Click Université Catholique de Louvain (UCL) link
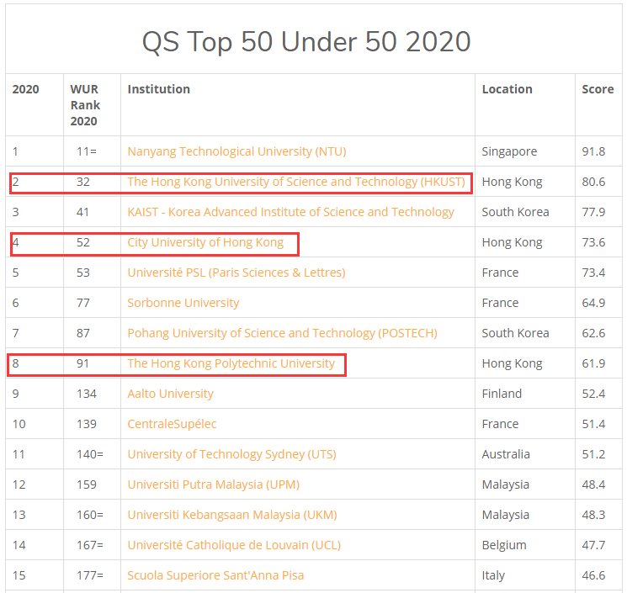627x593 pixels. tap(234, 545)
